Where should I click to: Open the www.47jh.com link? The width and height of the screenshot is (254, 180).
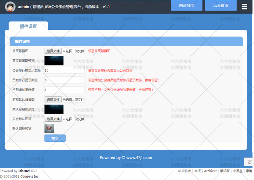click(x=139, y=157)
